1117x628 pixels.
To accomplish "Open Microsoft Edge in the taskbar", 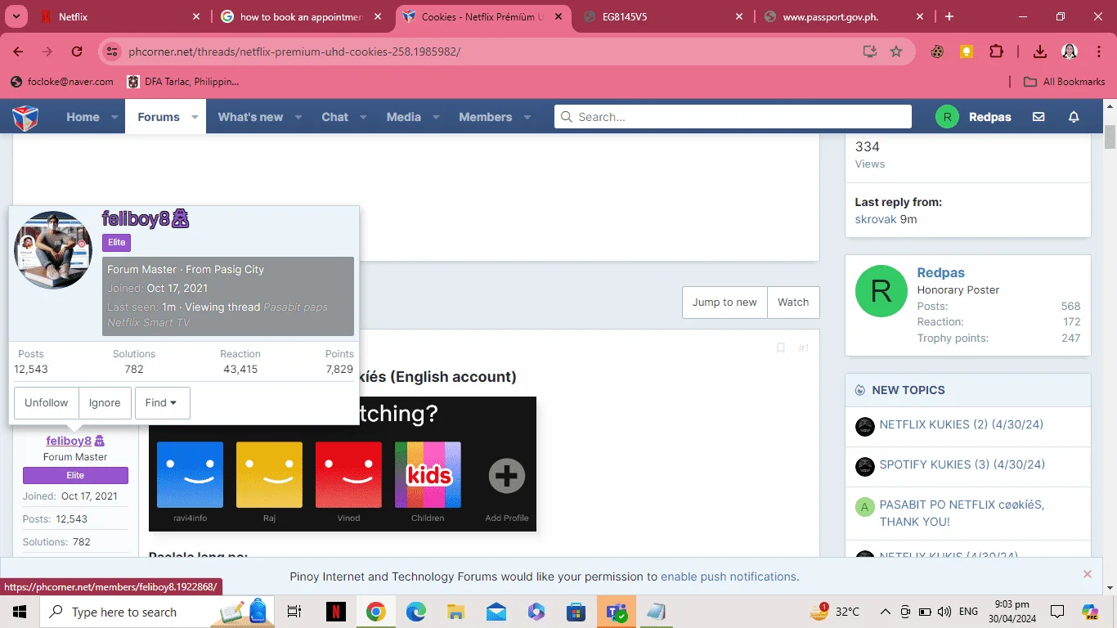I will click(416, 612).
